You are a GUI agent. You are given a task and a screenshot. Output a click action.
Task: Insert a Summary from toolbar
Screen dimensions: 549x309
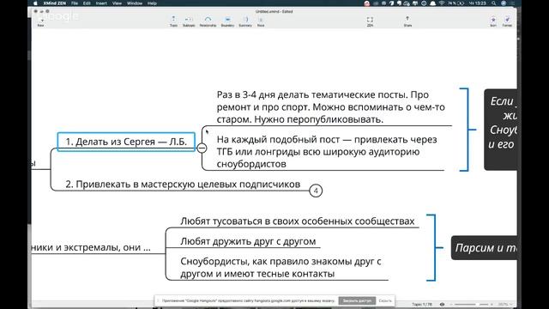coord(245,21)
